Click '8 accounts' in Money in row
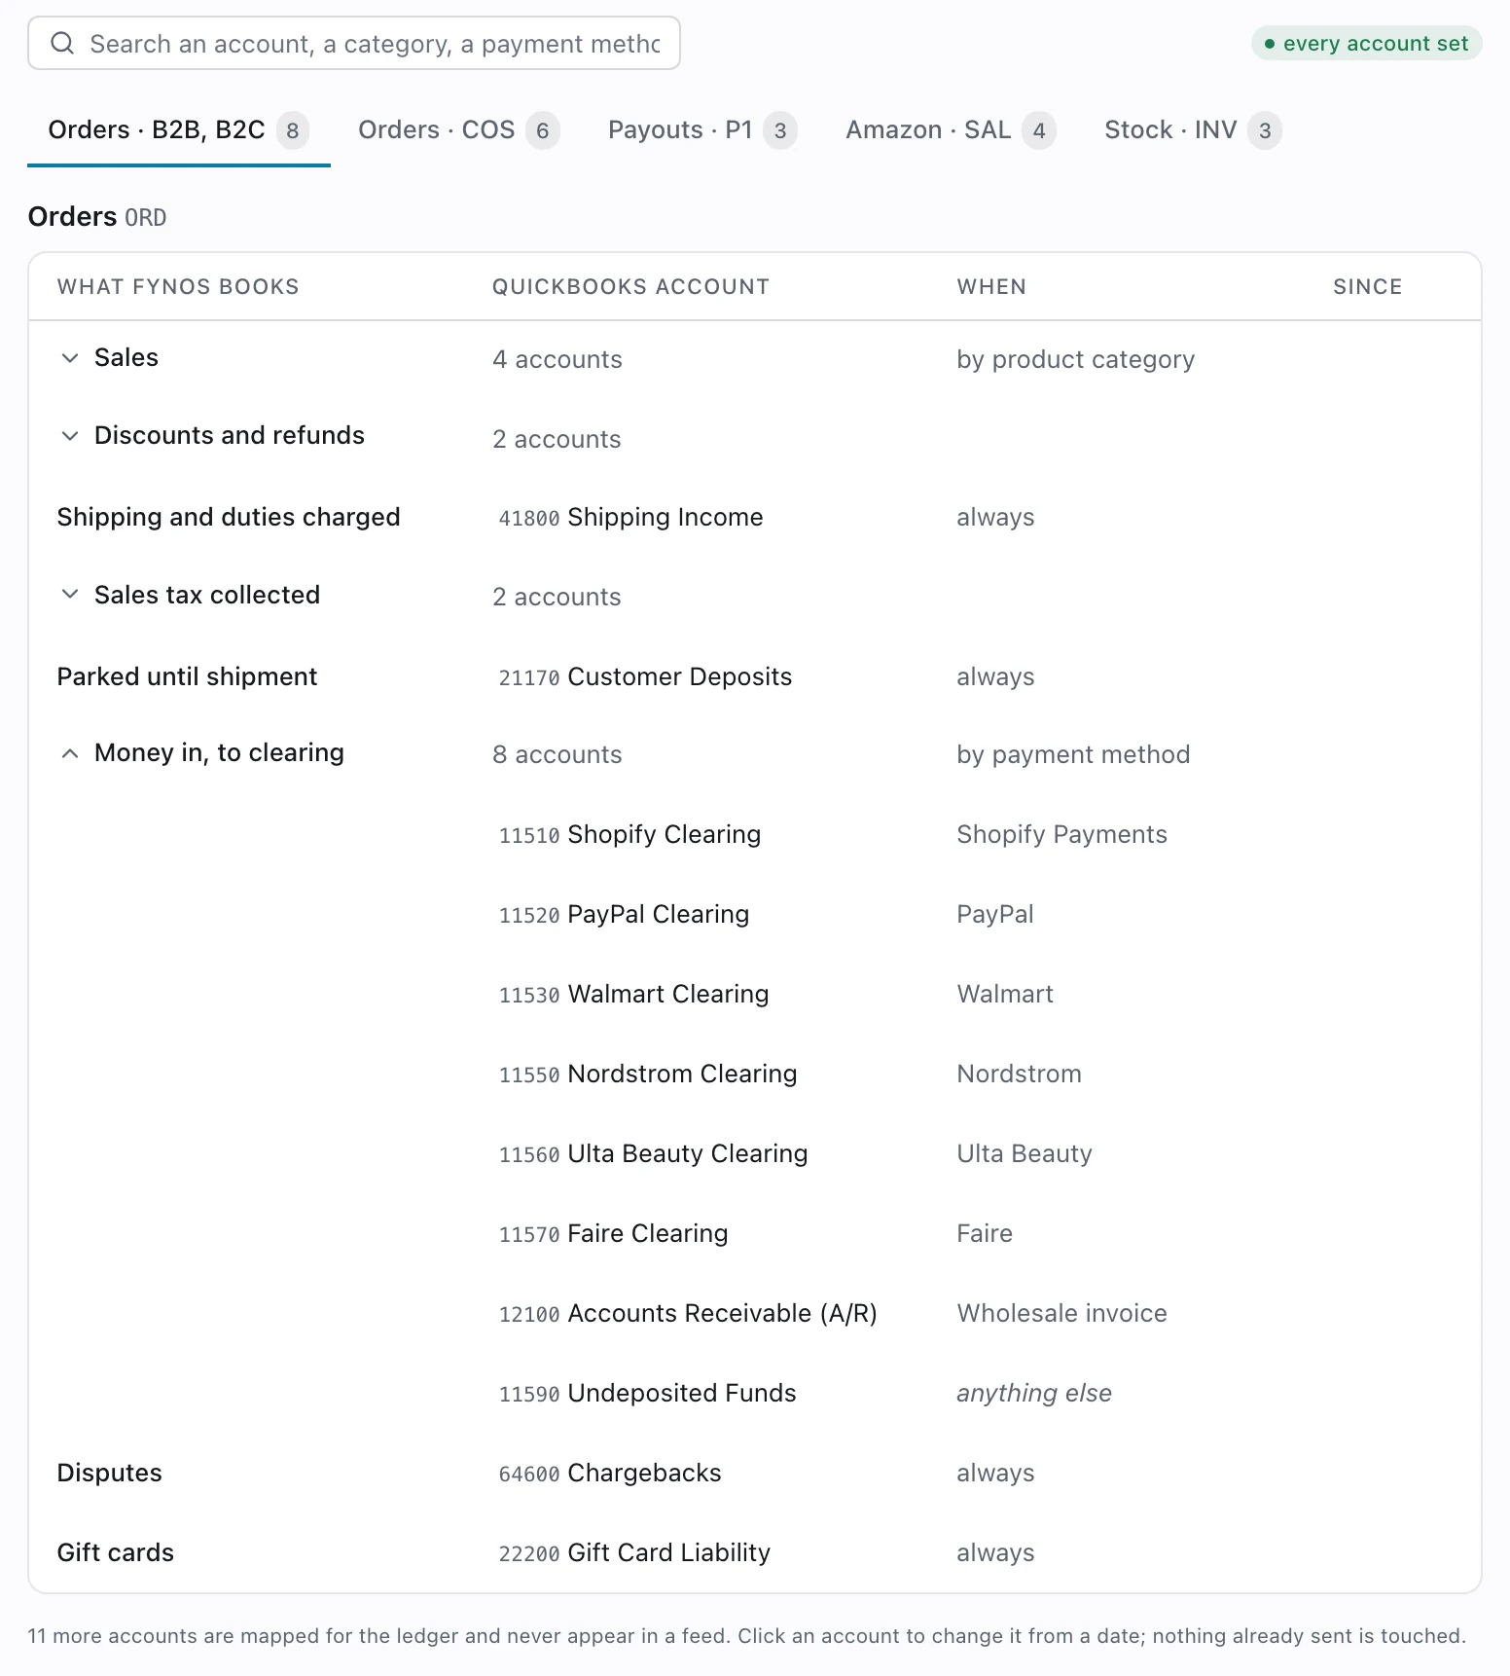This screenshot has width=1510, height=1676. pyautogui.click(x=557, y=754)
